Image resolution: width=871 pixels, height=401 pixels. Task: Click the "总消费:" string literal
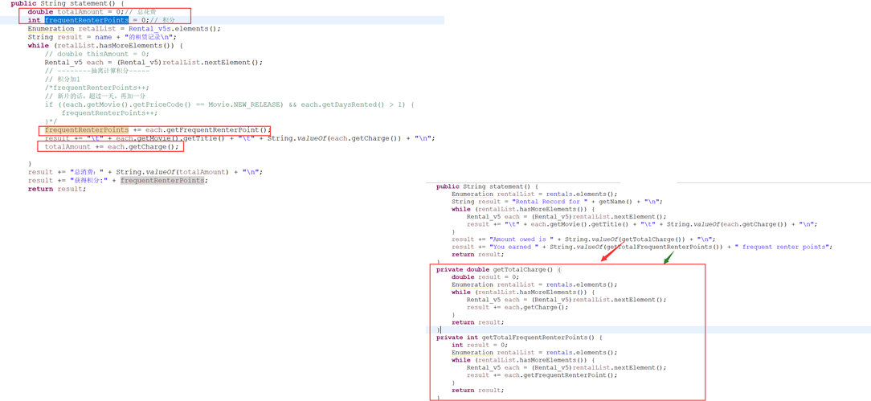pos(86,172)
